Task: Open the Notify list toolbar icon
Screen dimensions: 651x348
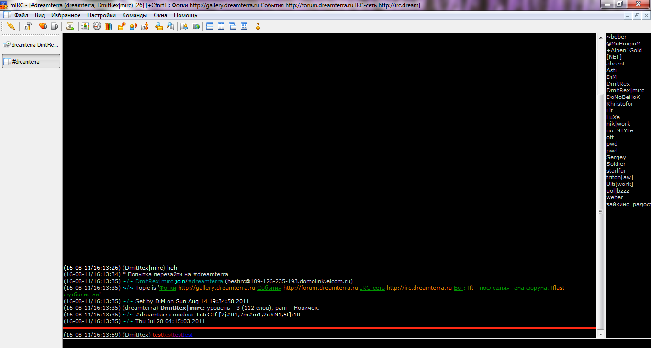Action: pos(184,26)
